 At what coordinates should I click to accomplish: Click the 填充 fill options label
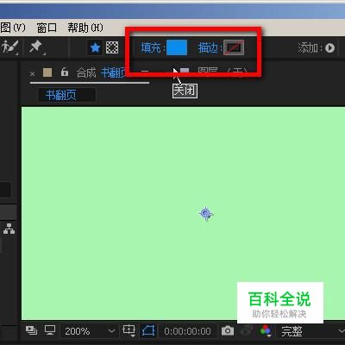pyautogui.click(x=151, y=47)
